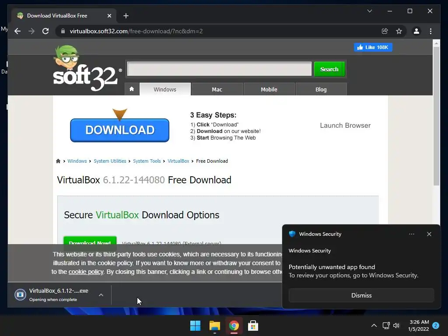Viewport: 448px width, 336px height.
Task: Click the Facebook Like 108K button
Action: point(373,47)
